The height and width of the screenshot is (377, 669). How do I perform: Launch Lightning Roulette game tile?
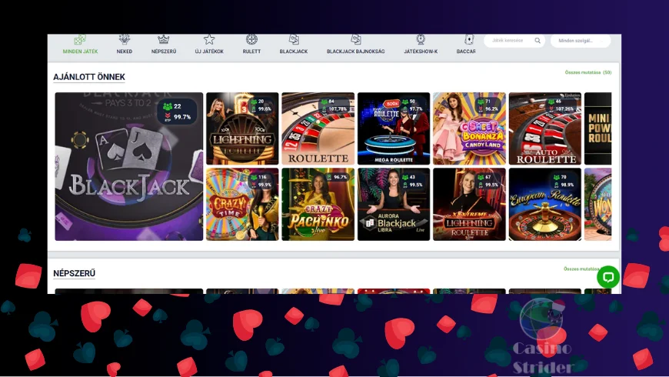pos(242,128)
